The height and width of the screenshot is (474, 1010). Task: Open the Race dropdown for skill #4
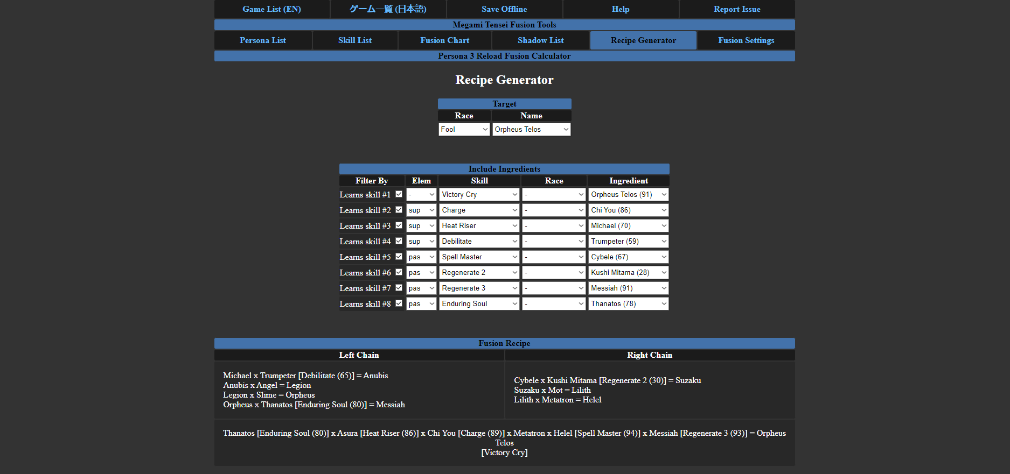(x=554, y=242)
